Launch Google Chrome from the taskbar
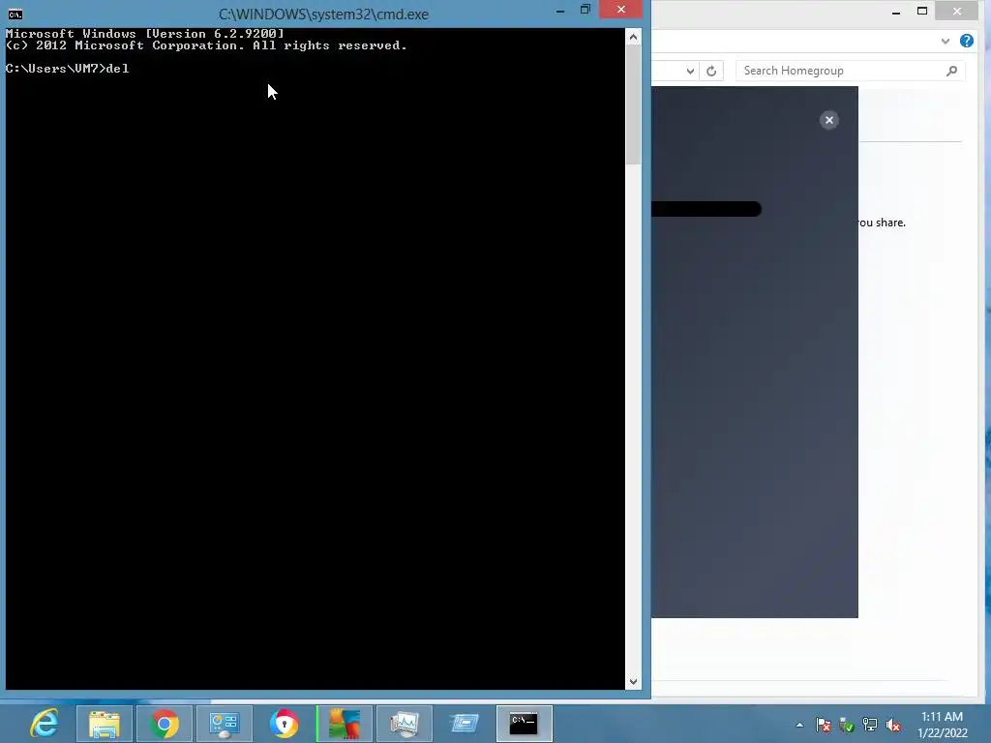Screen dimensions: 991x743 (165, 724)
